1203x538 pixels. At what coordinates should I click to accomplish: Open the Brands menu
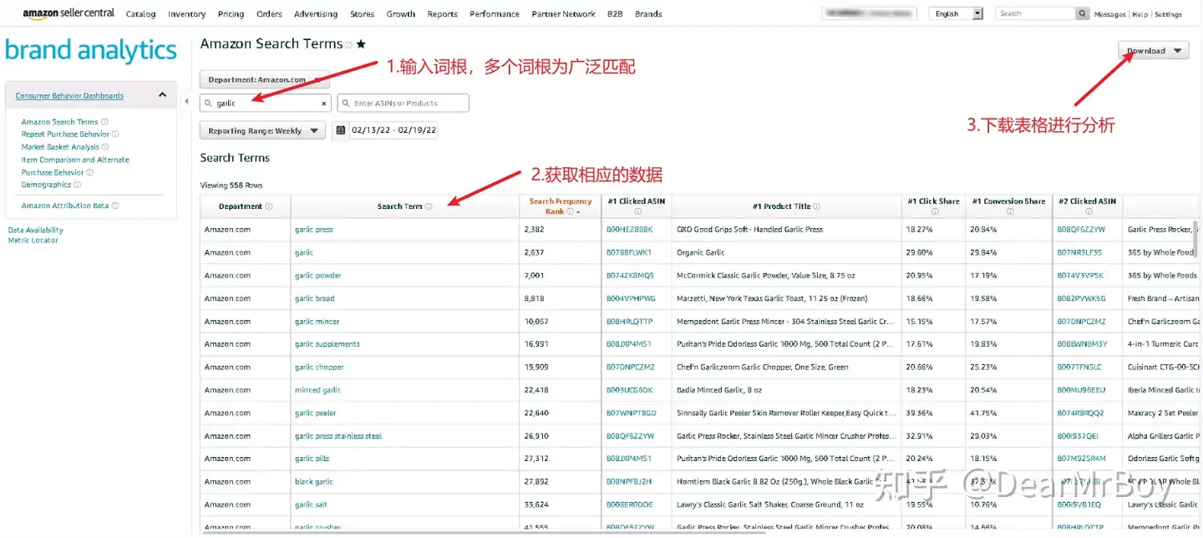pyautogui.click(x=648, y=14)
